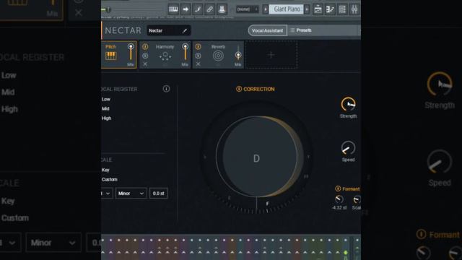Screen dimensions: 462x260
Task: Select the Custom scale option
Action: point(110,180)
